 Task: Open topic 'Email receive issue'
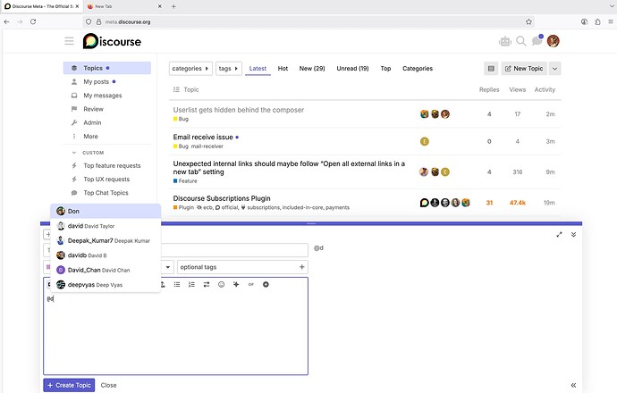click(203, 137)
